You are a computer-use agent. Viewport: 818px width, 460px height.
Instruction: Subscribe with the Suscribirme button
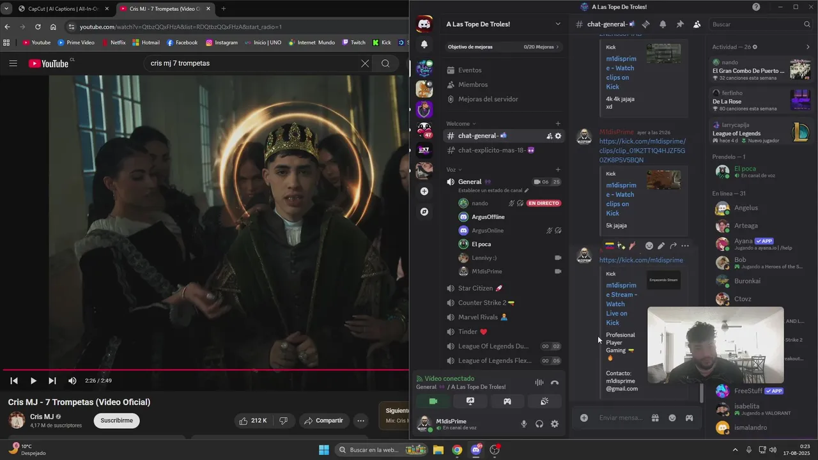(116, 420)
